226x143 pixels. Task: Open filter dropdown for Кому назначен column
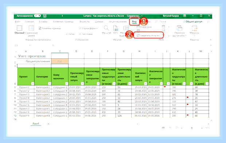tap(67, 84)
